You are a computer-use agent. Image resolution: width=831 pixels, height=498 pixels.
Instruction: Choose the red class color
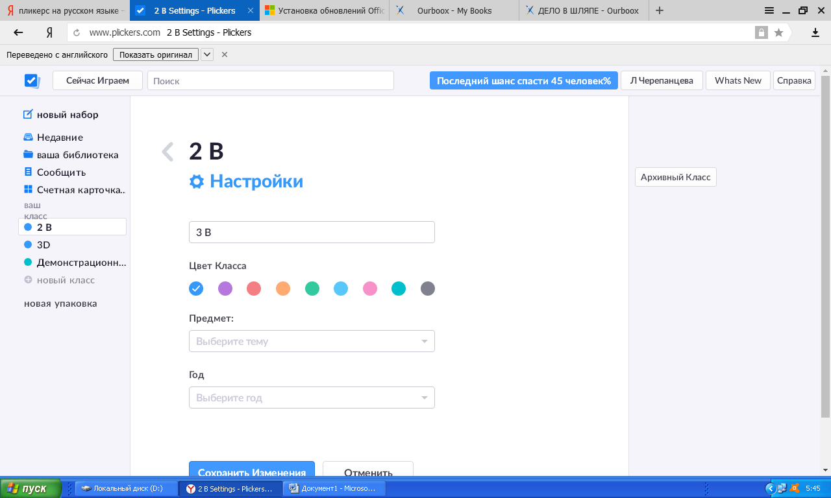click(x=254, y=289)
